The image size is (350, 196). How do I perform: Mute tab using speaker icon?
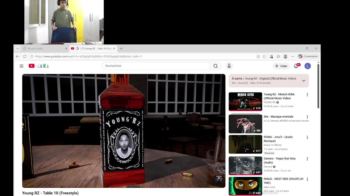click(77, 48)
